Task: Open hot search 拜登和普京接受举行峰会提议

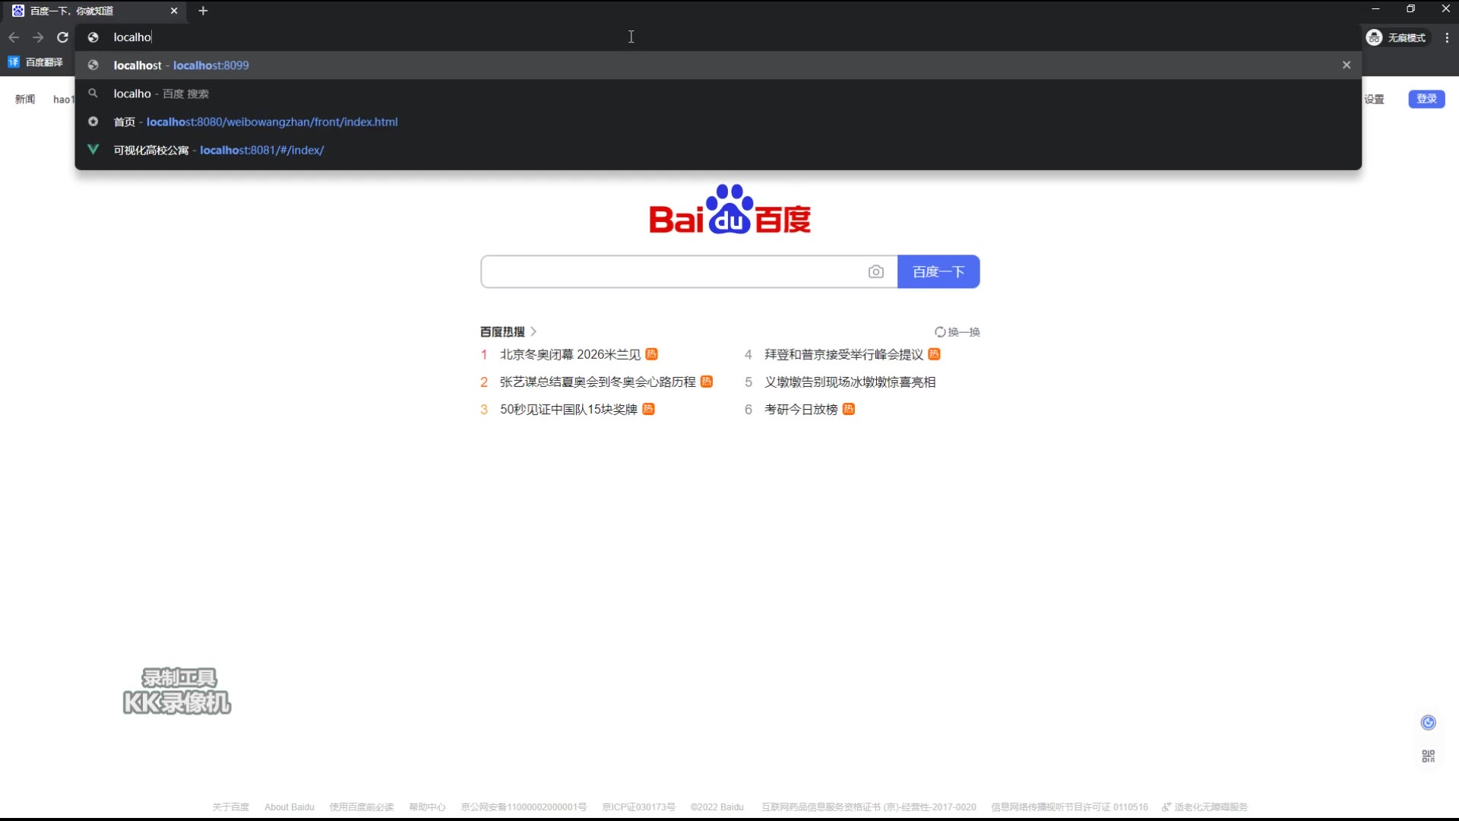Action: tap(843, 354)
